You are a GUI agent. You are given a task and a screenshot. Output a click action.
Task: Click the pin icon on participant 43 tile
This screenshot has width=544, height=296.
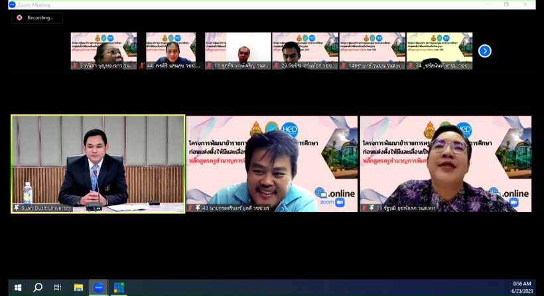point(198,208)
